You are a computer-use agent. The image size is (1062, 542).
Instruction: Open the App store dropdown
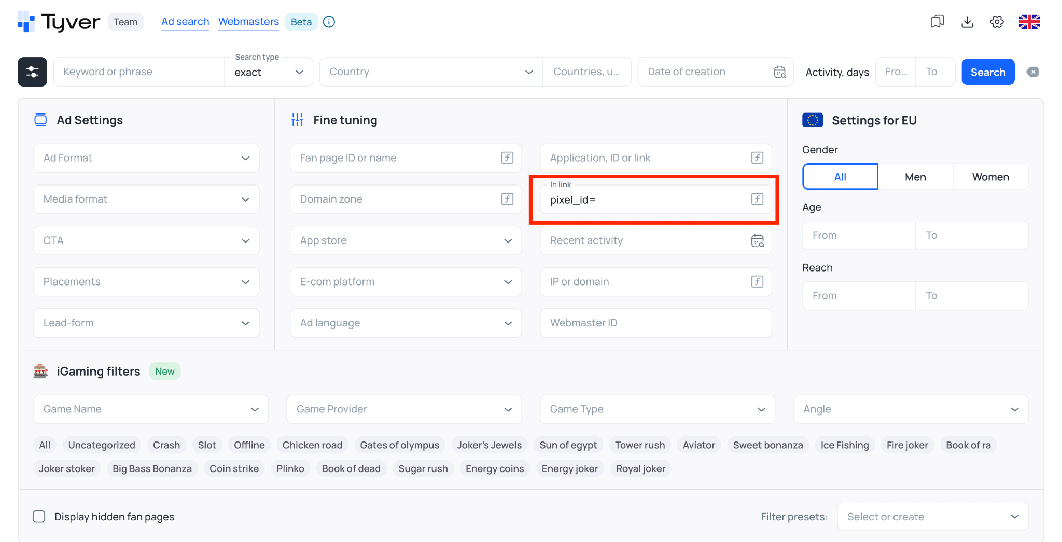click(x=406, y=240)
